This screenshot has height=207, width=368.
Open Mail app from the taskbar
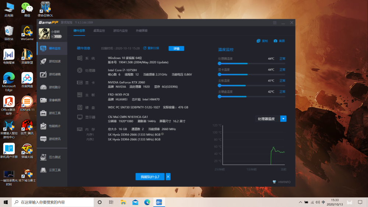pos(135,202)
